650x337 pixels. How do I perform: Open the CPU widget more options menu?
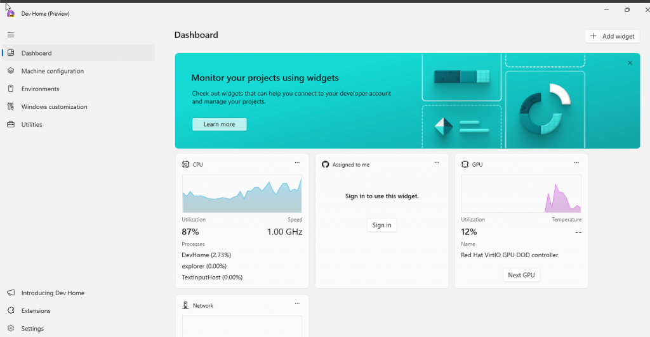point(297,163)
